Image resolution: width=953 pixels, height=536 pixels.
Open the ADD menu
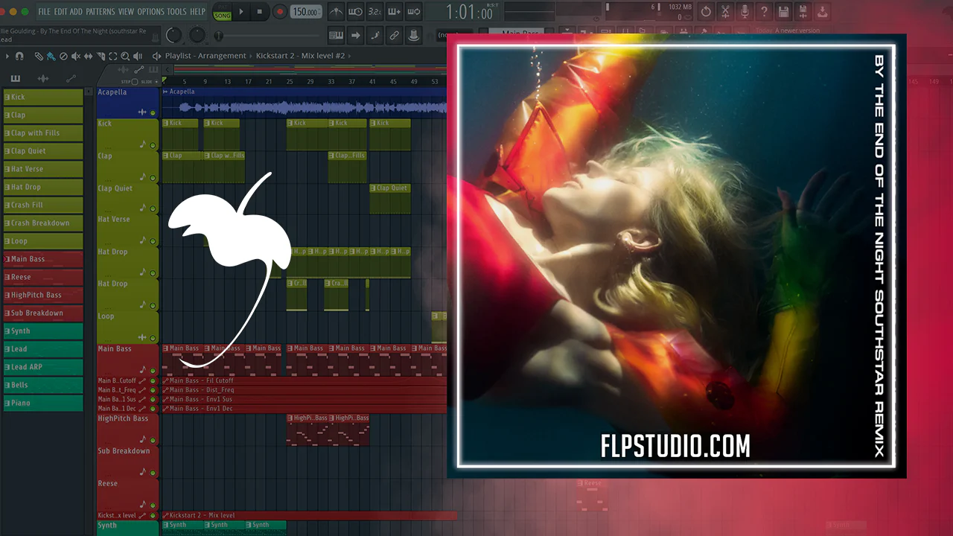pos(76,12)
